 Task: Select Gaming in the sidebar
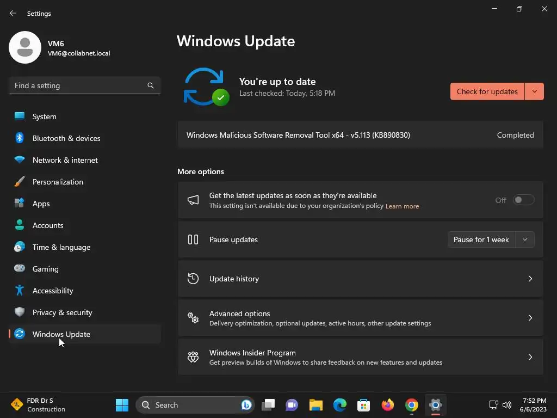[85, 269]
